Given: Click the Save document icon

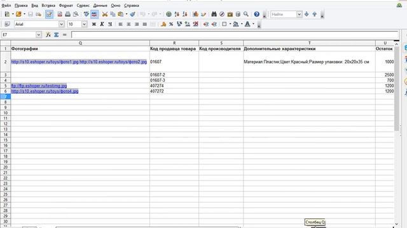Looking at the screenshot, I should pos(31,14).
